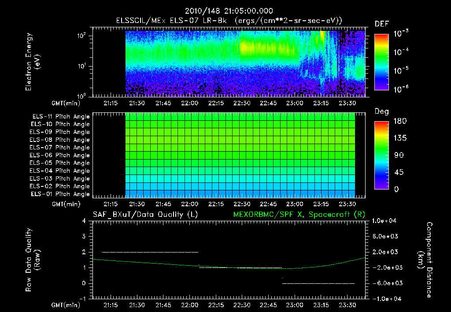Click the 10^2 electron energy tick label
This screenshot has width=451, height=312.
pyautogui.click(x=82, y=36)
